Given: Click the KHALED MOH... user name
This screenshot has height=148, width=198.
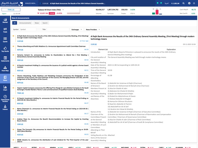Looking at the screenshot, I should pos(31,3).
